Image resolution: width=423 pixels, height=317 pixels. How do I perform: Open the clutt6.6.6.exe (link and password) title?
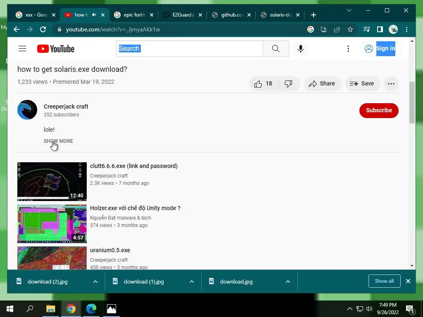(x=134, y=166)
